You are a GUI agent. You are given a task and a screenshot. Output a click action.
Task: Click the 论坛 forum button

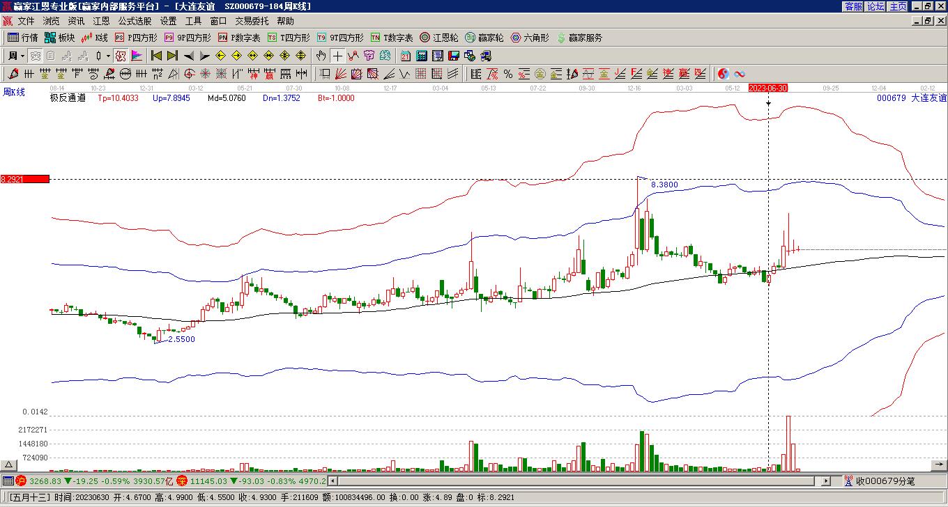click(876, 6)
